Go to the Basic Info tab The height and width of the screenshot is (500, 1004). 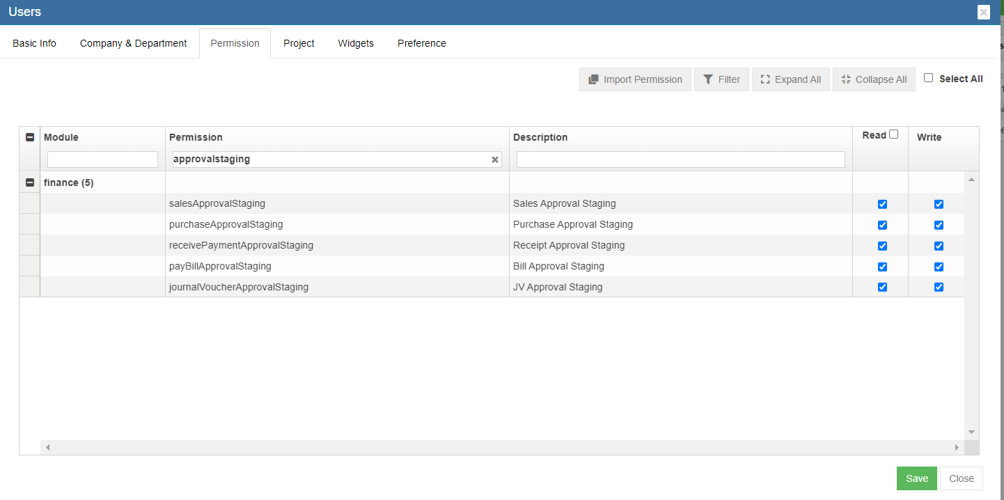pyautogui.click(x=34, y=43)
